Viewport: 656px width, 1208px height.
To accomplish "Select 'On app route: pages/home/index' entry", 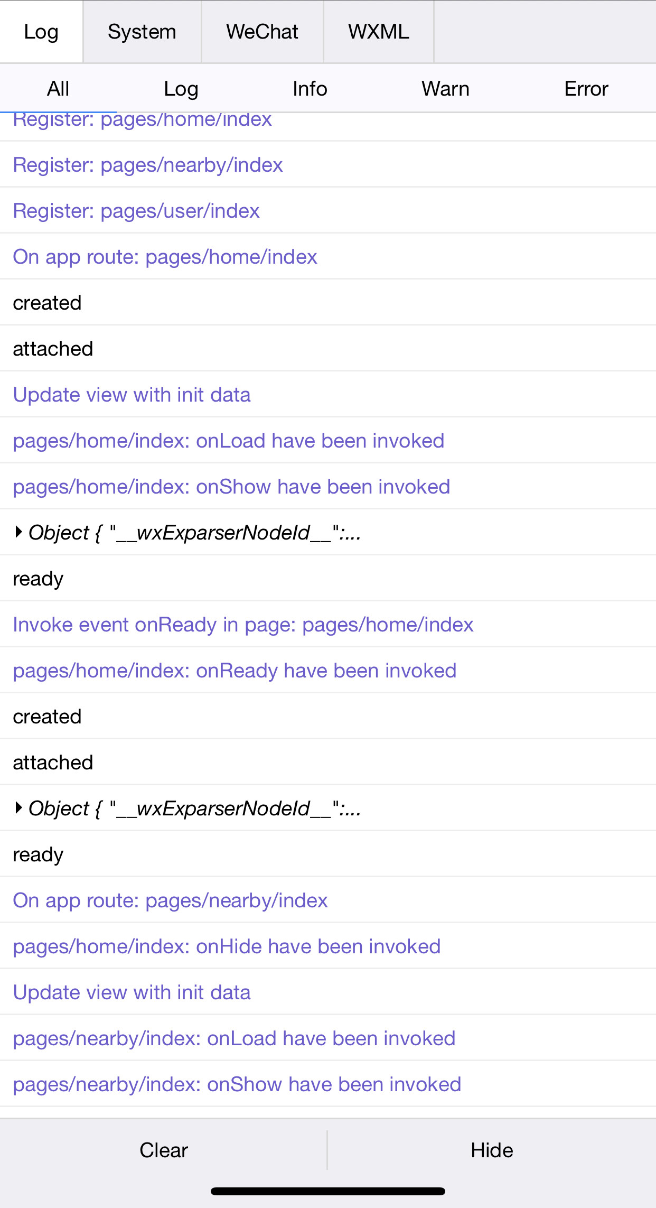I will pos(328,256).
